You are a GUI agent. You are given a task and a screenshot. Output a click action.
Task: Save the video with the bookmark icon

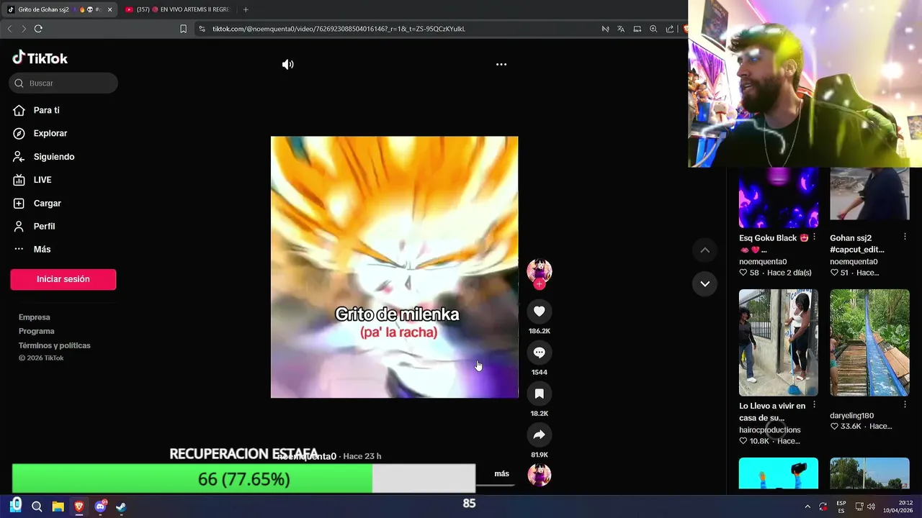click(539, 394)
